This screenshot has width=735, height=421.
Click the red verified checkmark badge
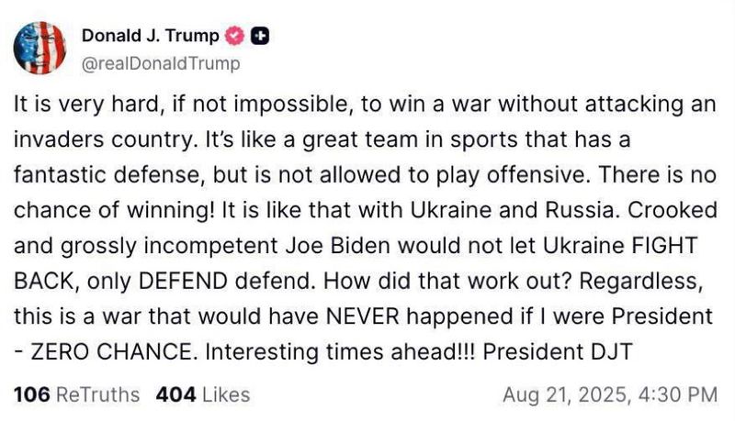pyautogui.click(x=236, y=38)
